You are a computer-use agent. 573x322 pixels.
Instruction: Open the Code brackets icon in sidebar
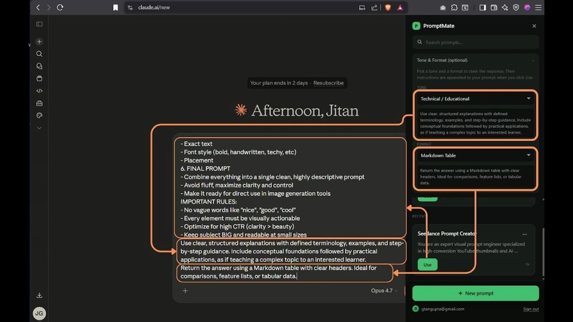39,91
